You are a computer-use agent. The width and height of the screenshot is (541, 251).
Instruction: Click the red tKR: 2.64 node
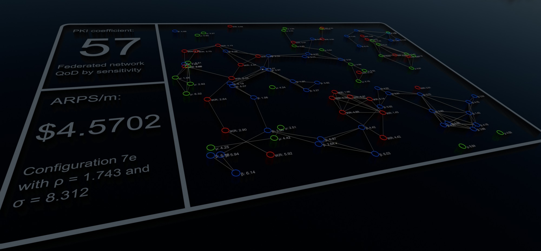click(207, 99)
